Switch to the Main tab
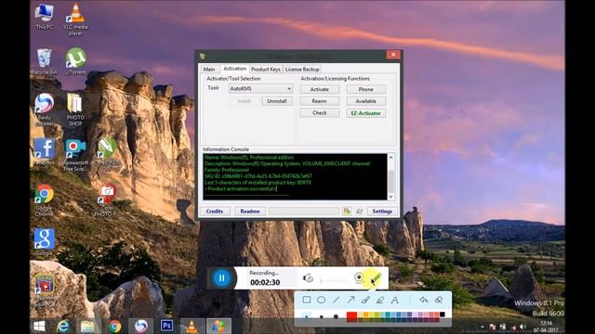Screen dimensions: 595x334 pyautogui.click(x=209, y=70)
